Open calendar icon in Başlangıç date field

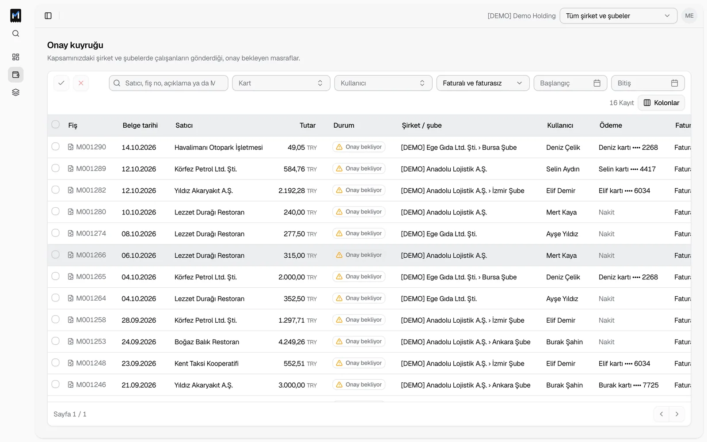[597, 83]
